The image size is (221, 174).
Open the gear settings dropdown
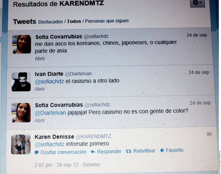pos(197,3)
